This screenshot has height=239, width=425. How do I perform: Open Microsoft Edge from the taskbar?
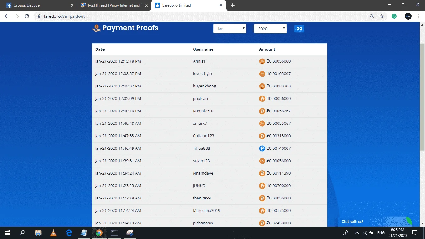[69, 232]
